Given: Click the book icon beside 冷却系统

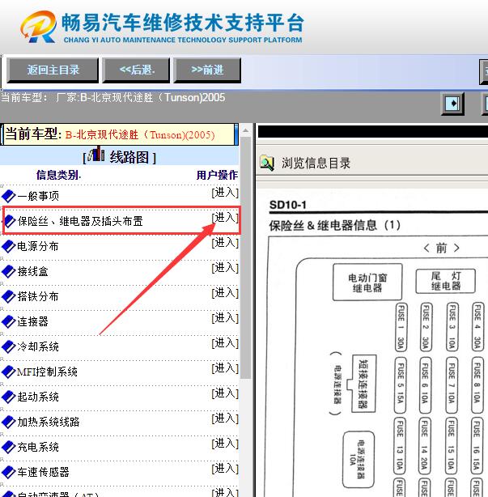Looking at the screenshot, I should point(9,346).
